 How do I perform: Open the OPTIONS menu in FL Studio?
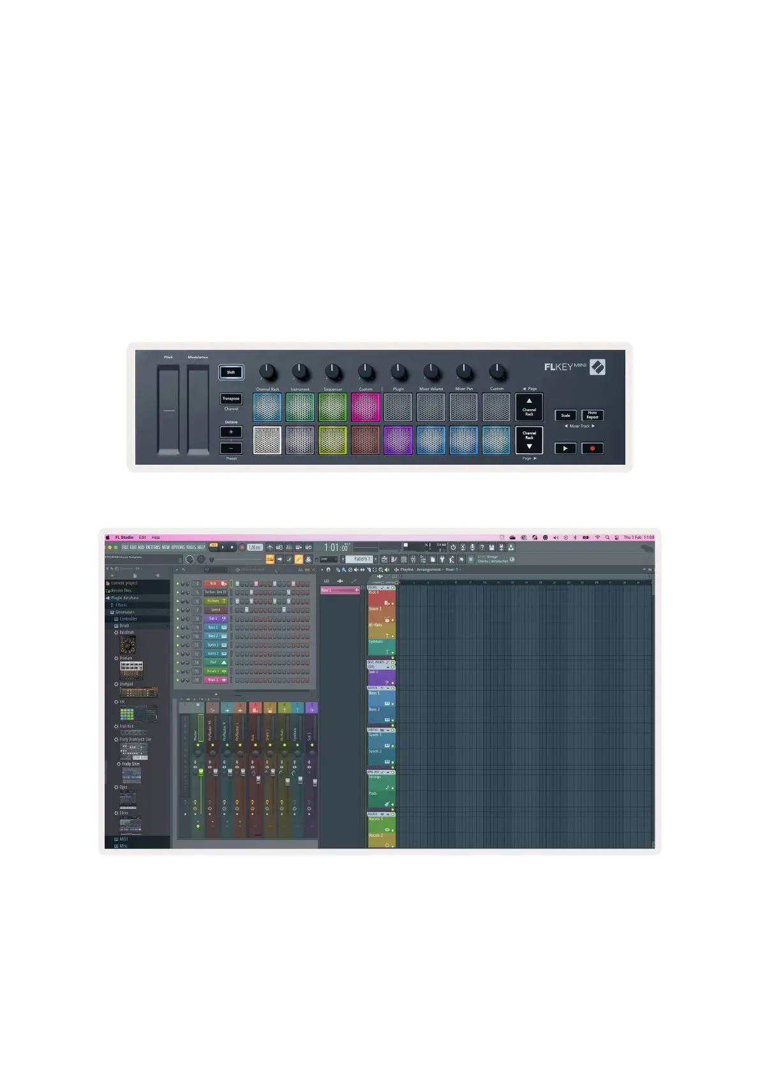point(178,547)
